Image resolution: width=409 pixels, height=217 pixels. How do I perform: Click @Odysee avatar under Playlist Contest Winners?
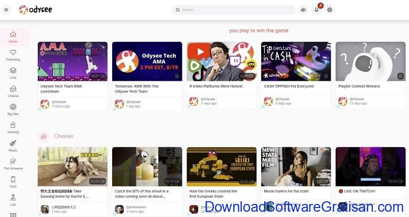tap(343, 101)
